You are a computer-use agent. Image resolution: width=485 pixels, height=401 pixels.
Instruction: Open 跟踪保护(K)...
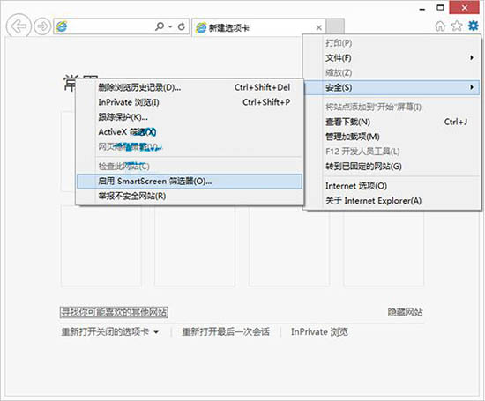(190, 117)
